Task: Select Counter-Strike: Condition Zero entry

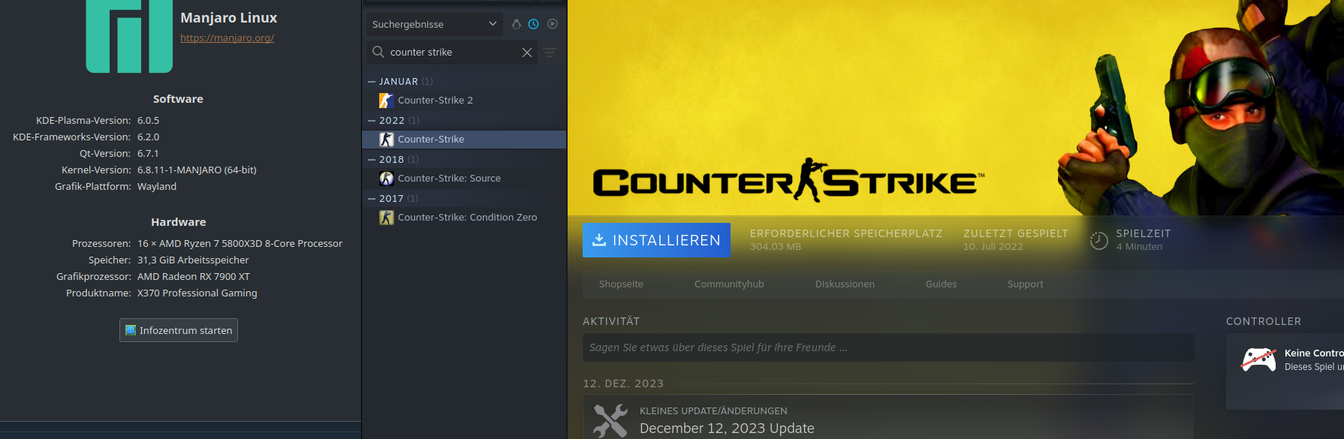Action: [464, 218]
